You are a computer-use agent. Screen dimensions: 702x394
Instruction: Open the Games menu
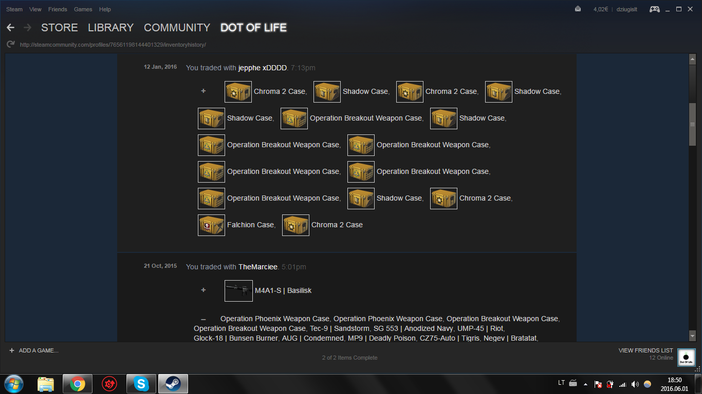[x=83, y=9]
